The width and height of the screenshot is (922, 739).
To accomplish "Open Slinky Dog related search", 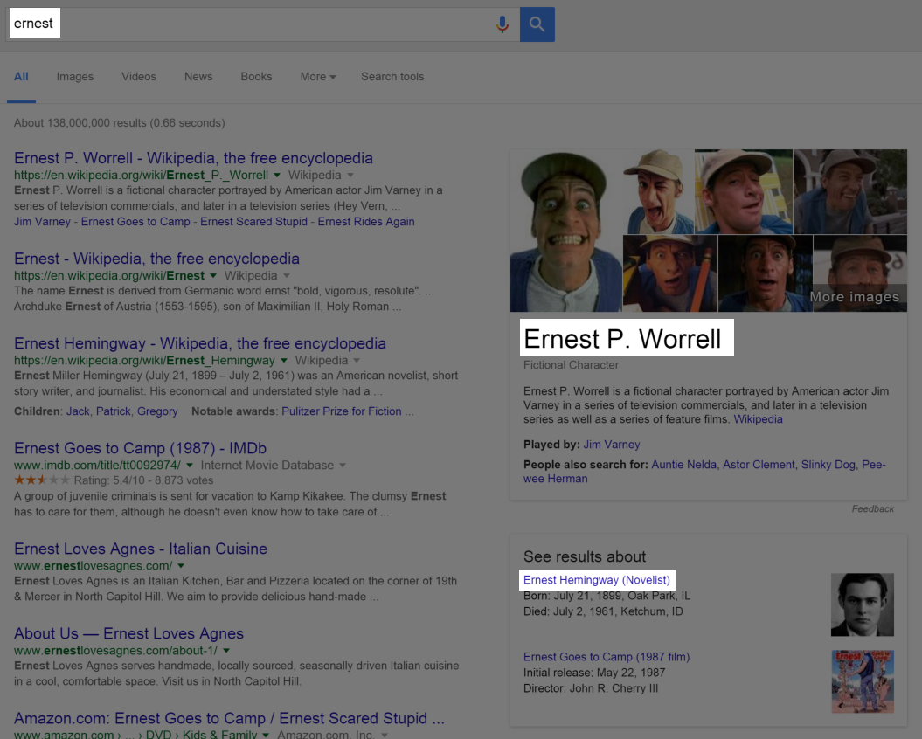I will [x=828, y=465].
